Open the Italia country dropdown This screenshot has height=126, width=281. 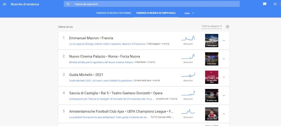189,13
